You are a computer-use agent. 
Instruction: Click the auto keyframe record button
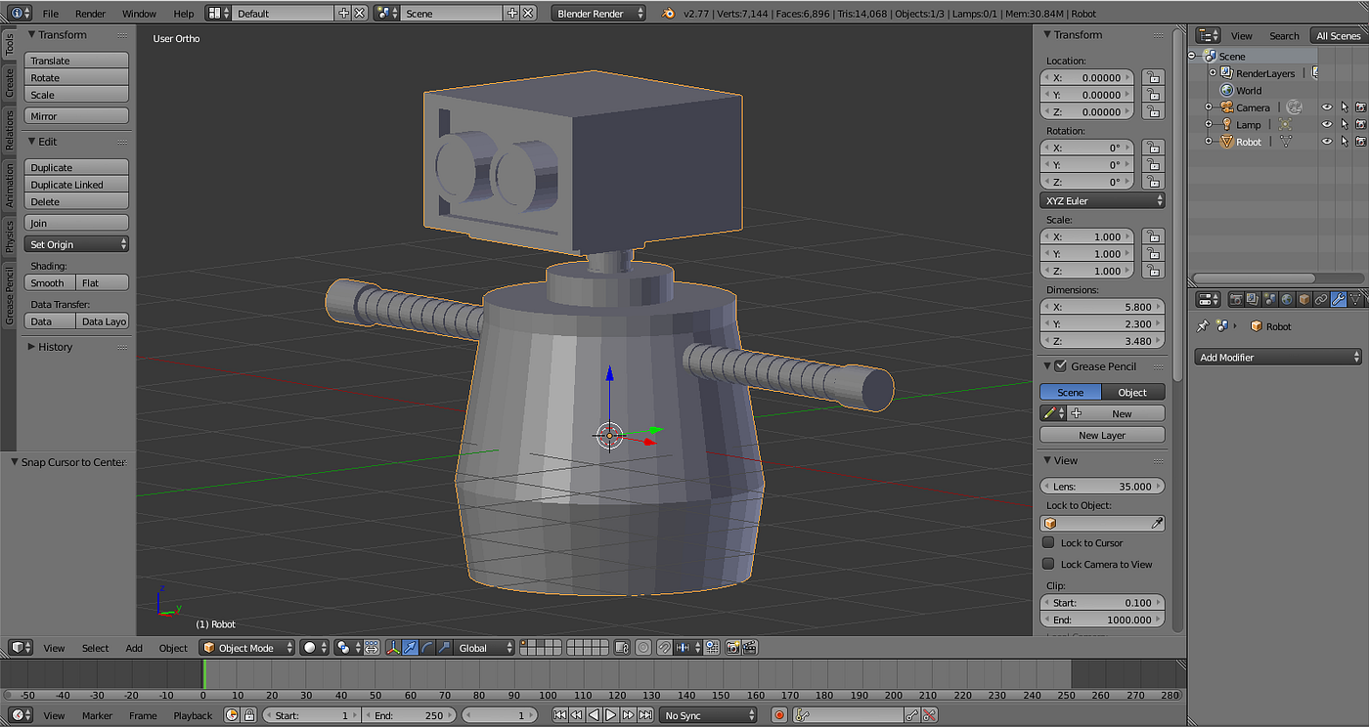tap(779, 715)
